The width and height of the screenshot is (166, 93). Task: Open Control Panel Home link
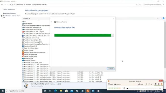click(9, 9)
